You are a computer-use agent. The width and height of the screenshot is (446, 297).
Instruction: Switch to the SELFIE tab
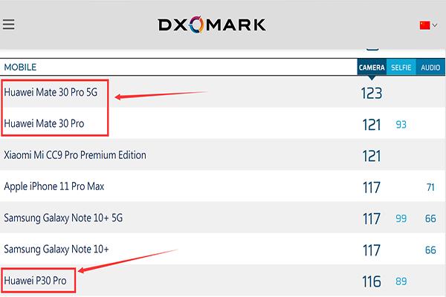pos(401,68)
